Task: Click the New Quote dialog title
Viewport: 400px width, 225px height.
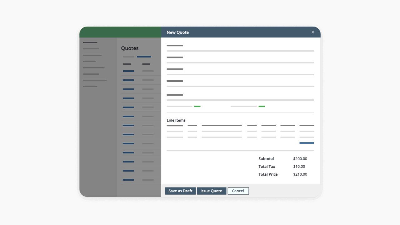Action: point(177,32)
